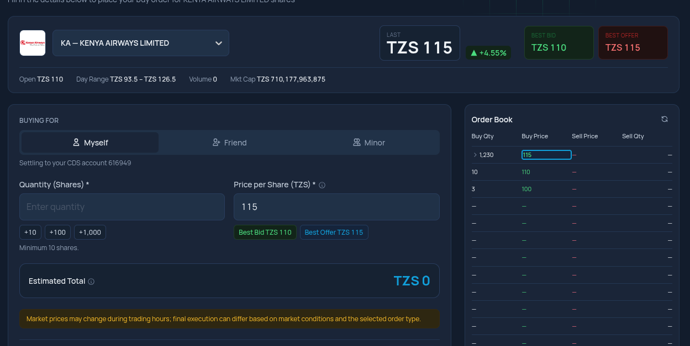
Task: Click the 110 buy price in Order Book
Action: (x=526, y=172)
